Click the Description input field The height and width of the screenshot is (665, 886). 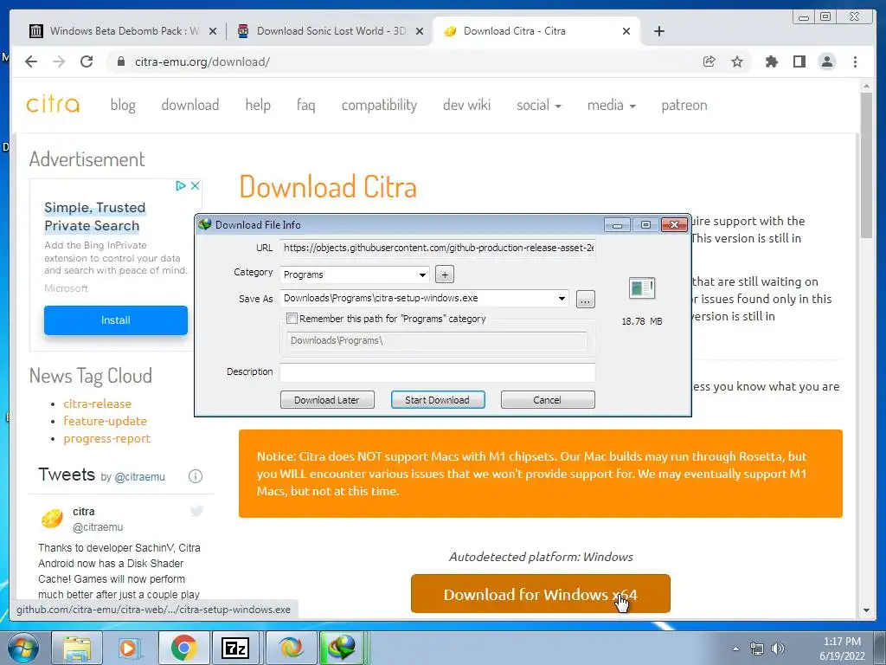[438, 372]
